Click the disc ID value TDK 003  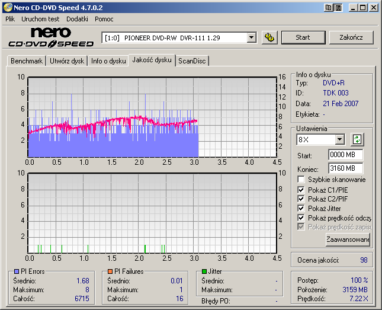coord(336,93)
